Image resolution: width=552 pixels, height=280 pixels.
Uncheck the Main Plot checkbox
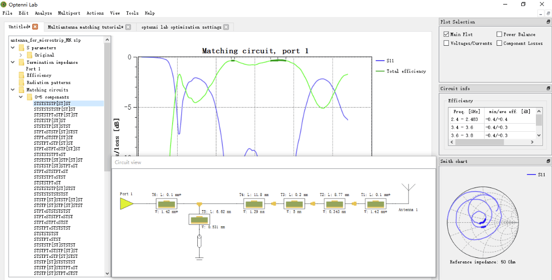pyautogui.click(x=446, y=34)
